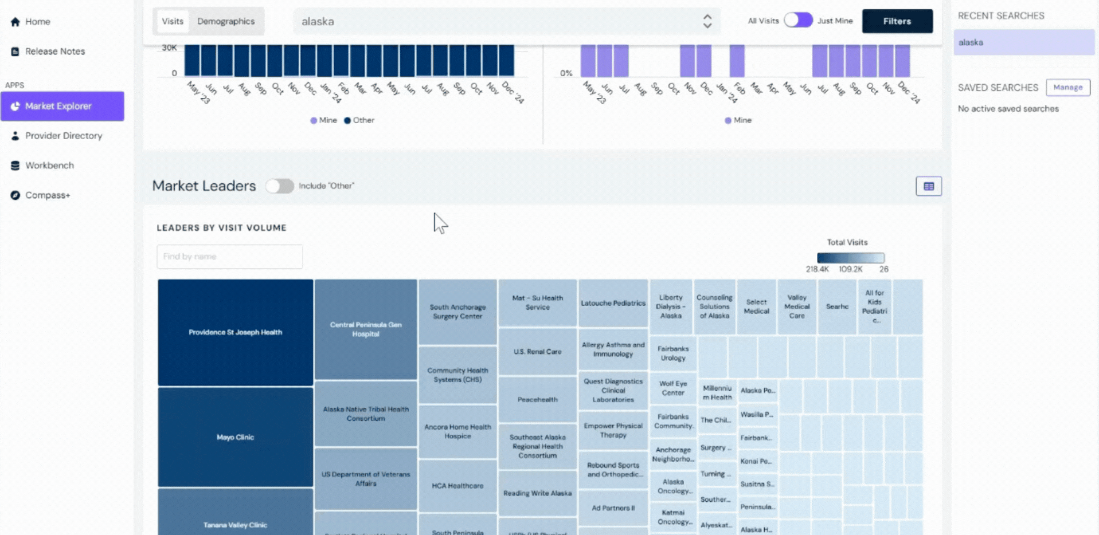Image resolution: width=1099 pixels, height=535 pixels.
Task: Toggle the 'Mine' legend dot in visits chart
Action: coord(314,120)
